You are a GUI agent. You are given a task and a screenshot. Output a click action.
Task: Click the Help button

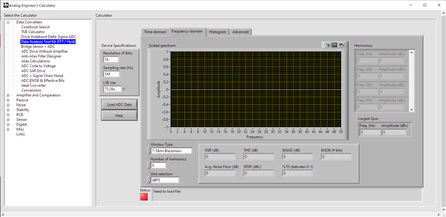click(119, 115)
